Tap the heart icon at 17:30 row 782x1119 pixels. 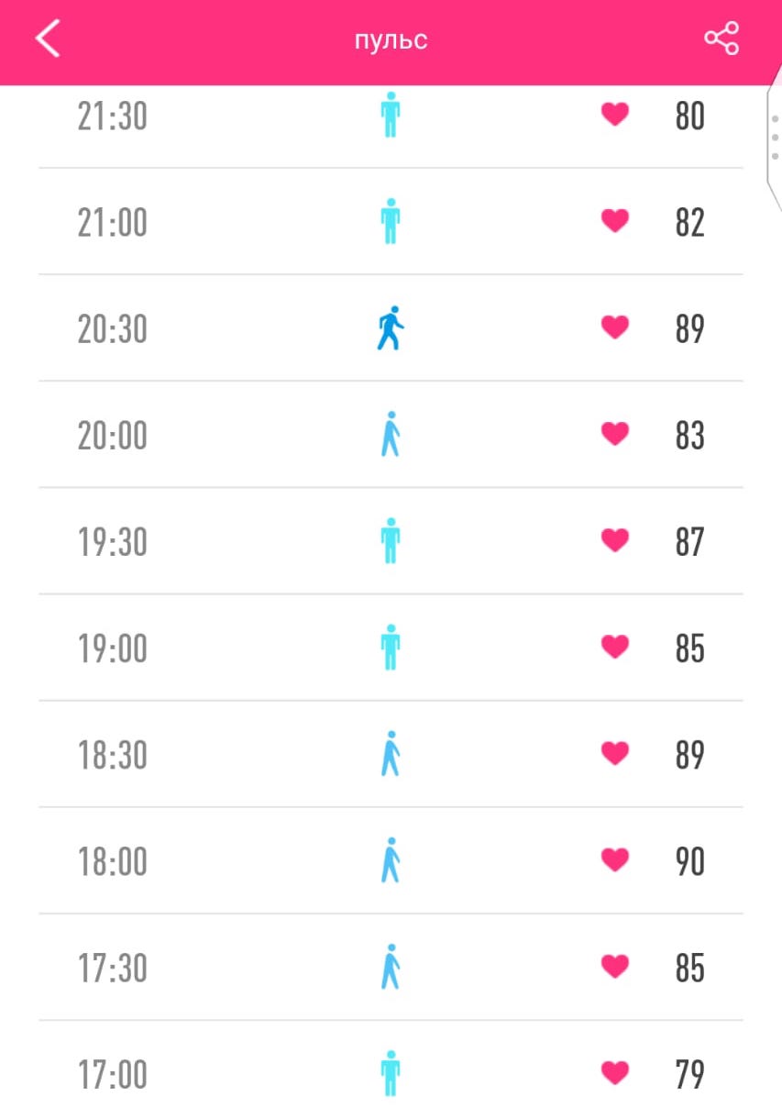(x=615, y=967)
